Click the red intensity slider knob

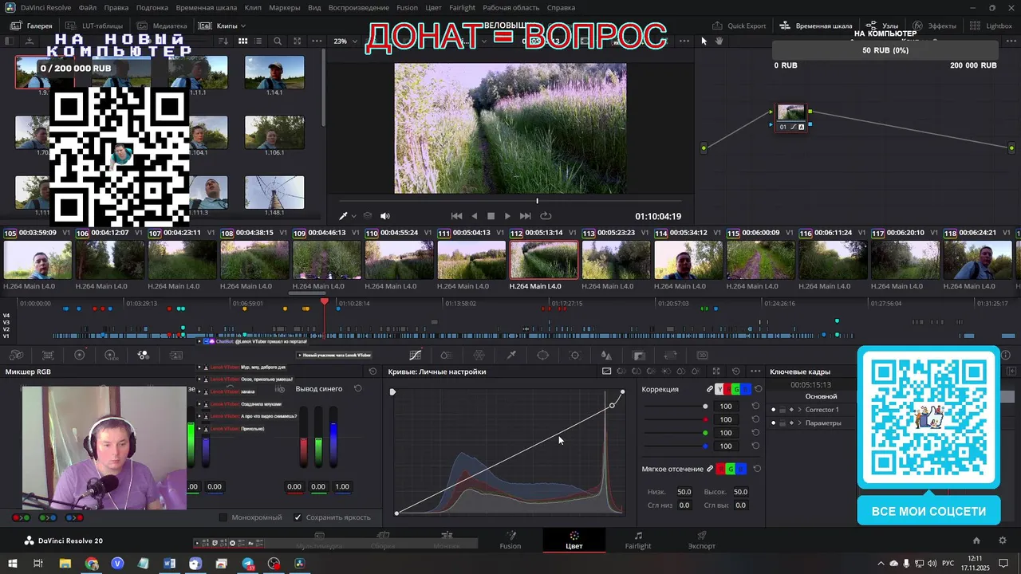[x=705, y=419]
